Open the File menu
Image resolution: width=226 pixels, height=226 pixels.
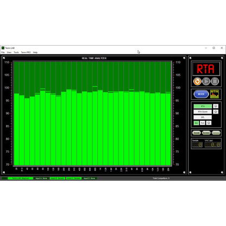pyautogui.click(x=3, y=52)
